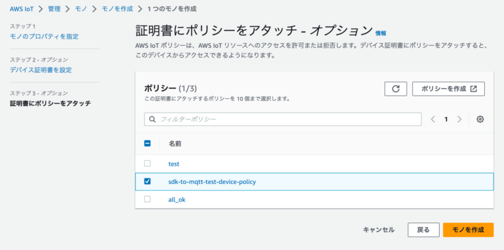Refresh the policy list
The width and height of the screenshot is (504, 250).
click(396, 89)
